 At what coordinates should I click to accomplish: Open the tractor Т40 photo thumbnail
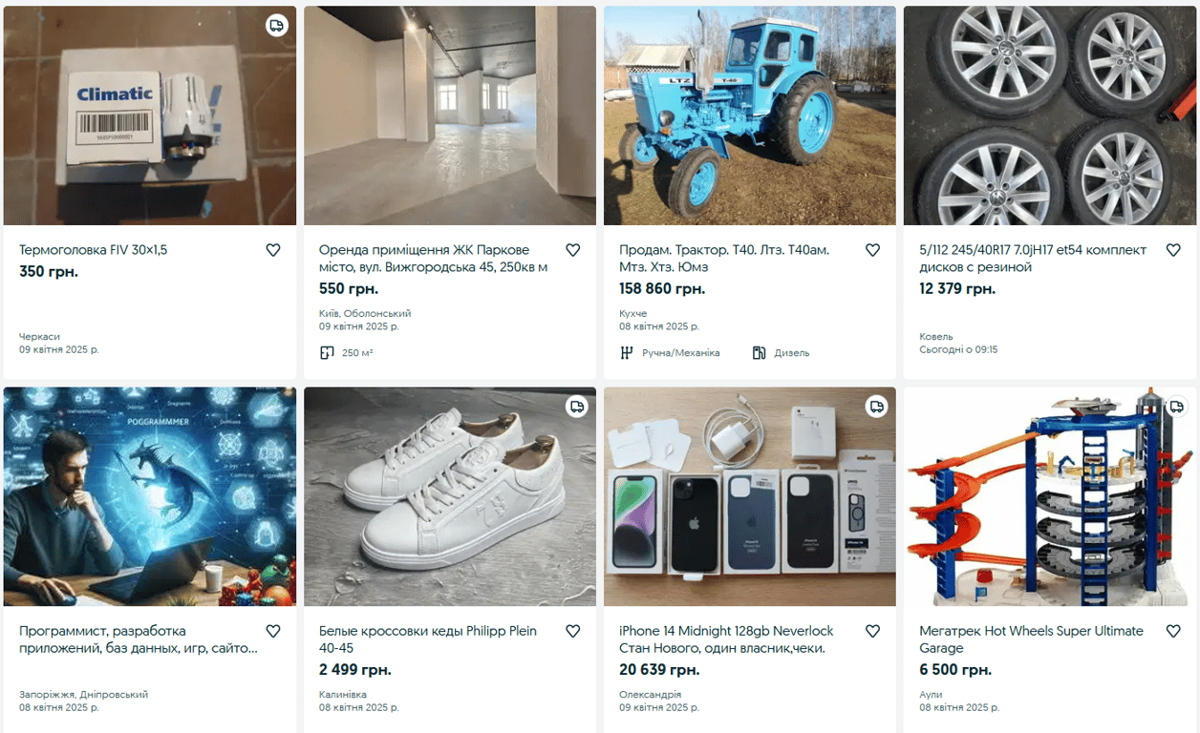click(749, 115)
